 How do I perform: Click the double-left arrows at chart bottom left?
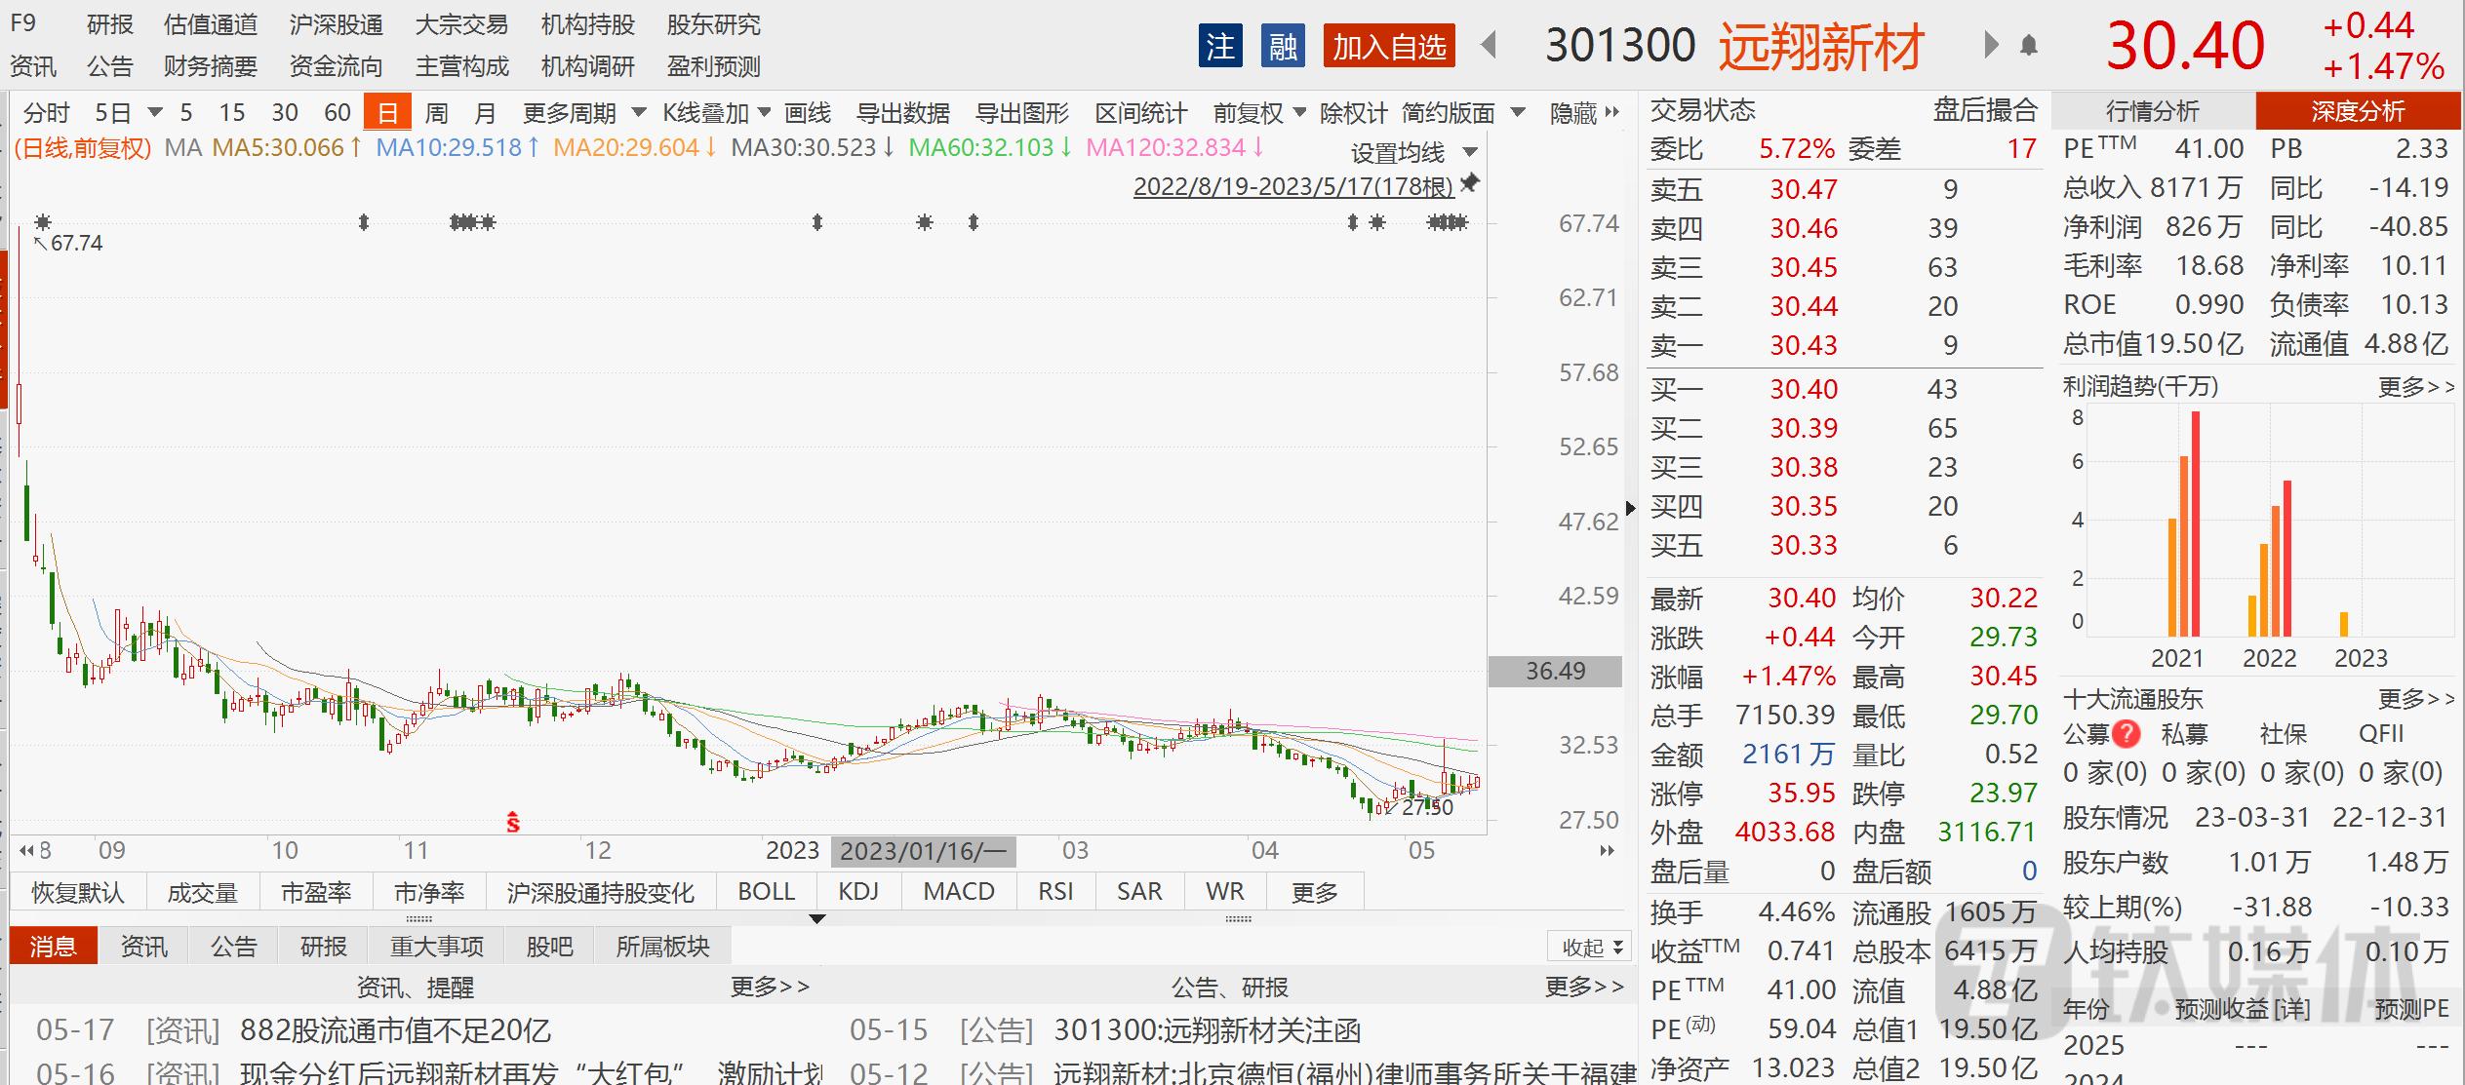pyautogui.click(x=27, y=849)
